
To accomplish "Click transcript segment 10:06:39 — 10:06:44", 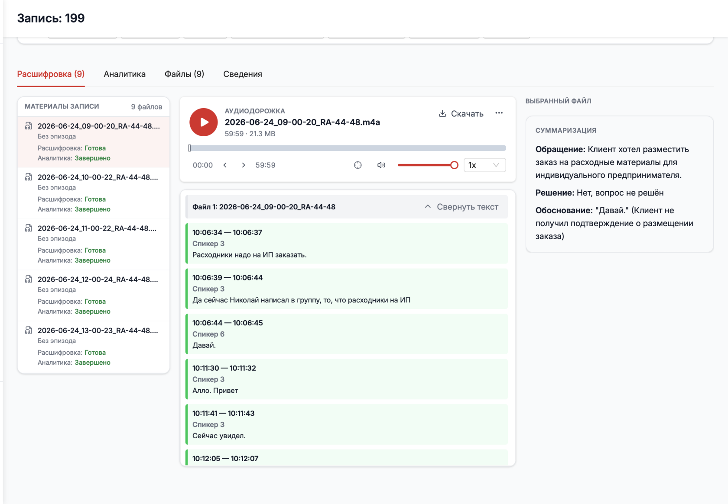I will (347, 289).
